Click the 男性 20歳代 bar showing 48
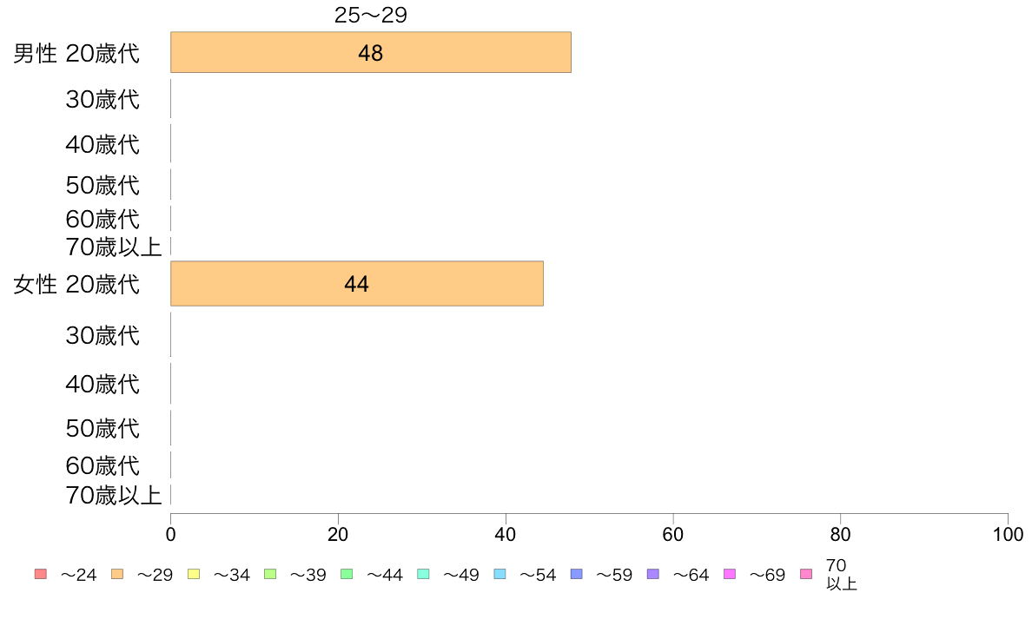Viewport: 1032px width, 639px height. click(371, 52)
